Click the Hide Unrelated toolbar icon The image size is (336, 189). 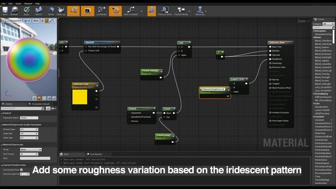point(131,10)
